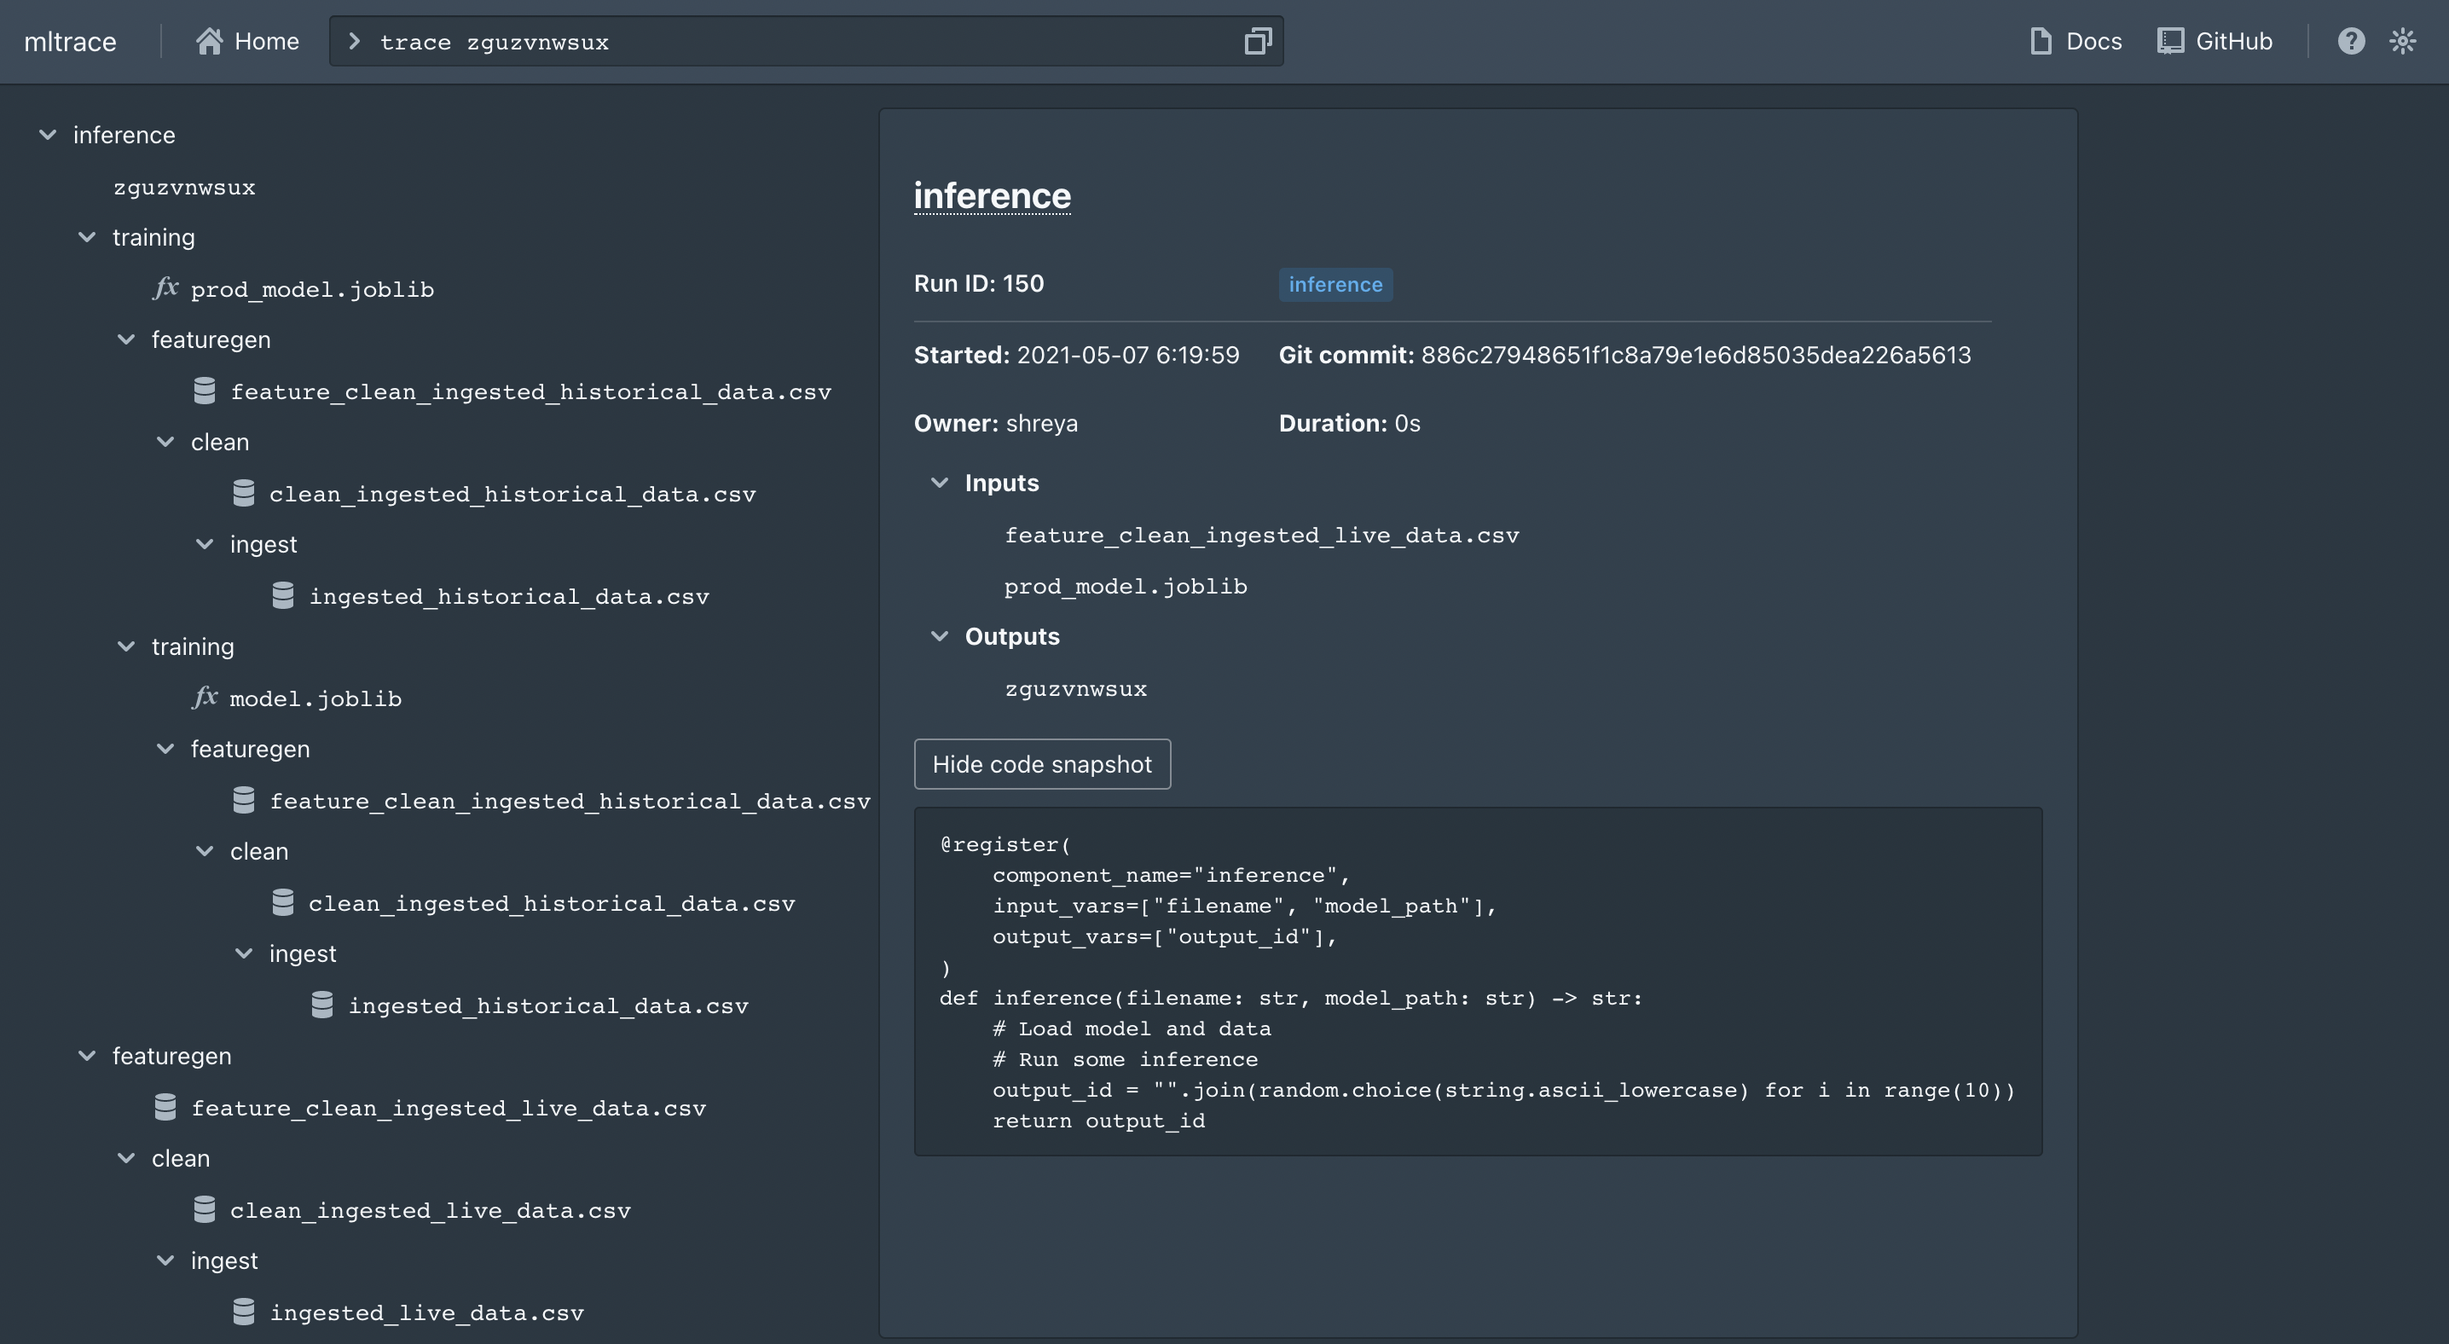
Task: Click the inference tag badge
Action: [1335, 284]
